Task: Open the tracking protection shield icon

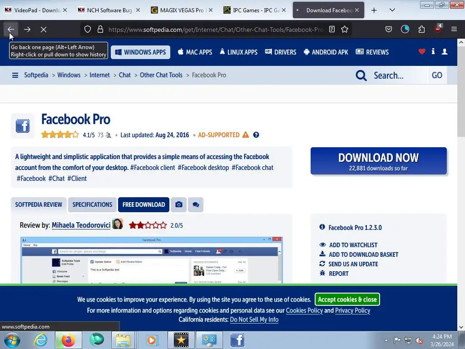Action: pos(88,29)
